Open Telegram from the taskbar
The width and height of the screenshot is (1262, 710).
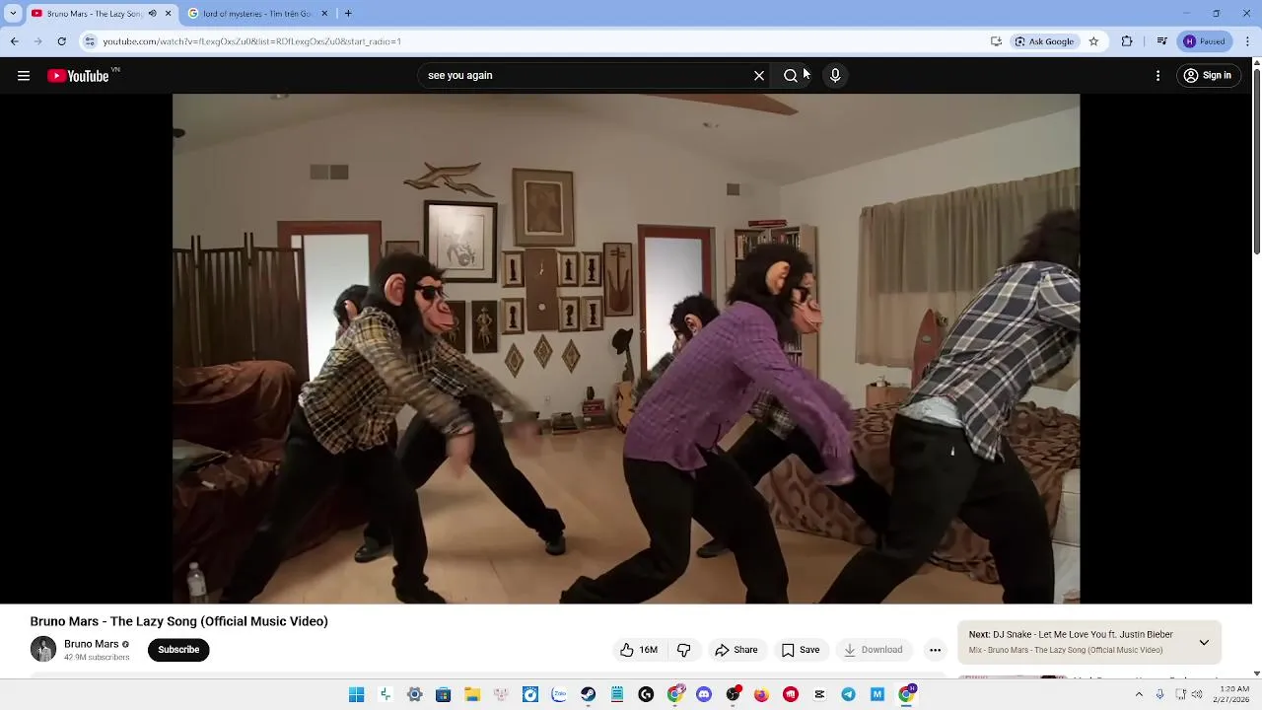848,695
